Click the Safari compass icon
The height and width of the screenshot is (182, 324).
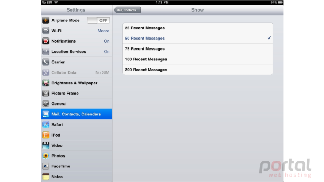click(46, 124)
